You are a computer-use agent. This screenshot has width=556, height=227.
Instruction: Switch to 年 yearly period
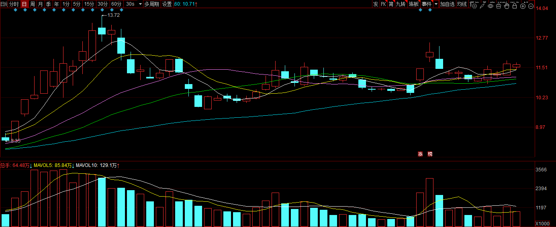point(57,4)
